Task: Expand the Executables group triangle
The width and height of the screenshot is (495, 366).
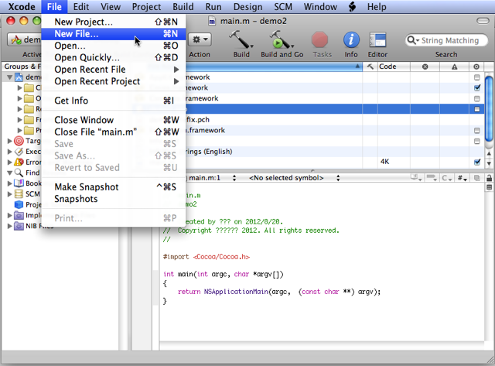Action: point(9,151)
